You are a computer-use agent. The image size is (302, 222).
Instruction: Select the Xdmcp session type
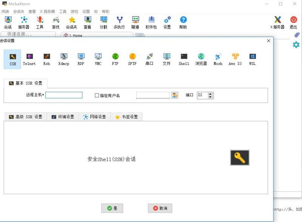(x=64, y=59)
